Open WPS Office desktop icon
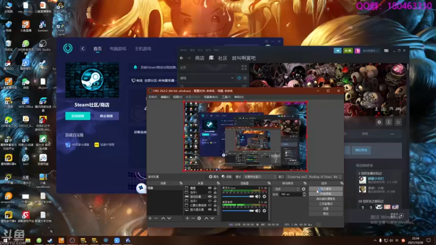 [26, 102]
